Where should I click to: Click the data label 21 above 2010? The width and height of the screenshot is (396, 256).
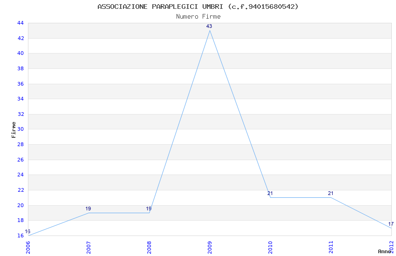[x=270, y=194]
